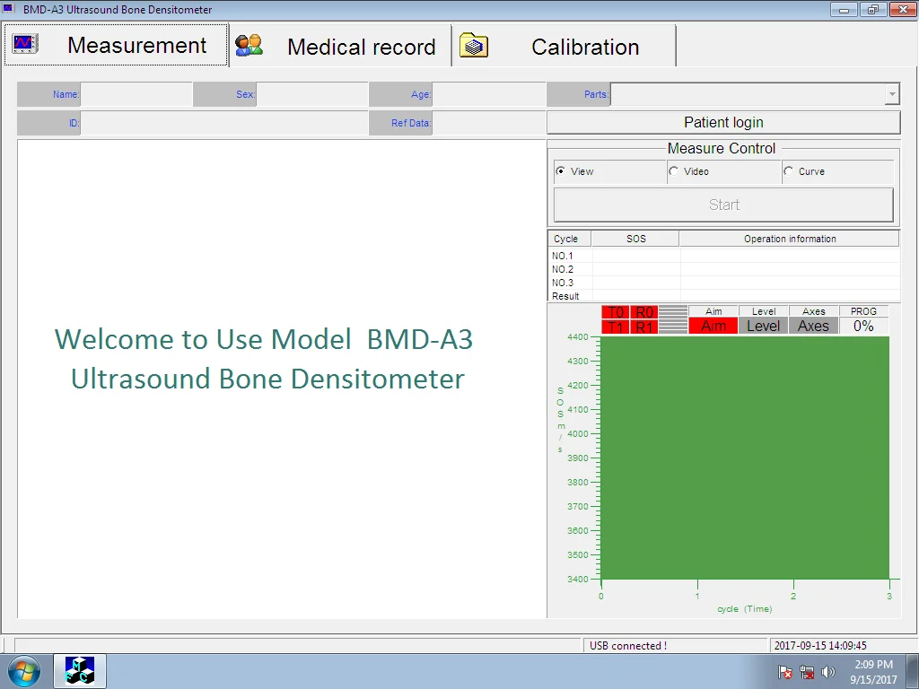Open the Calibration tab
This screenshot has width=919, height=689.
585,47
